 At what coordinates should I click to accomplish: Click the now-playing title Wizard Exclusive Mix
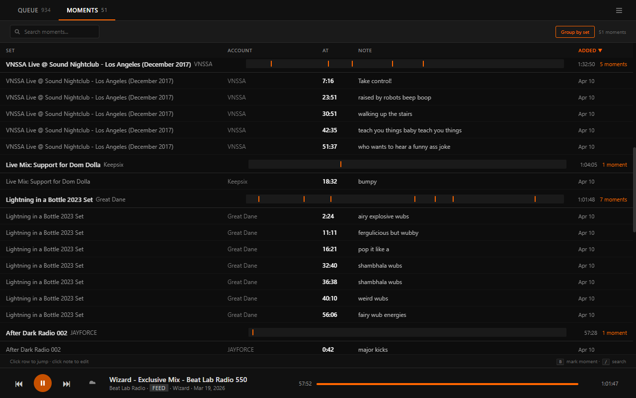178,380
